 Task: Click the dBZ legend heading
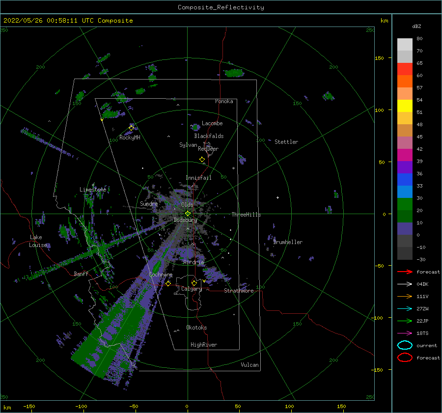[416, 26]
